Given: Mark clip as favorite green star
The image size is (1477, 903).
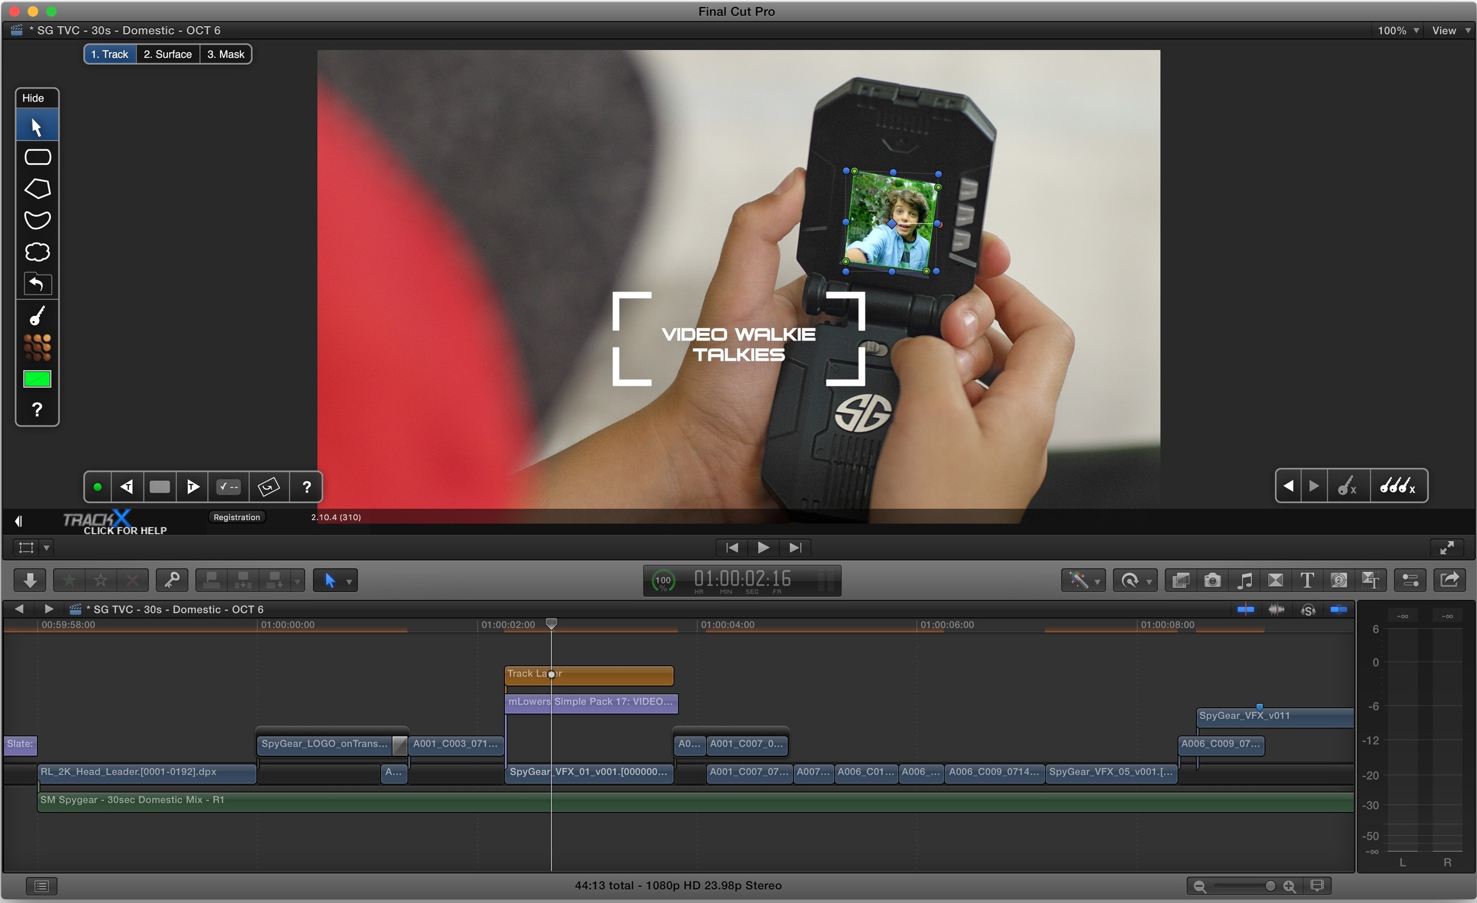Looking at the screenshot, I should click(69, 580).
